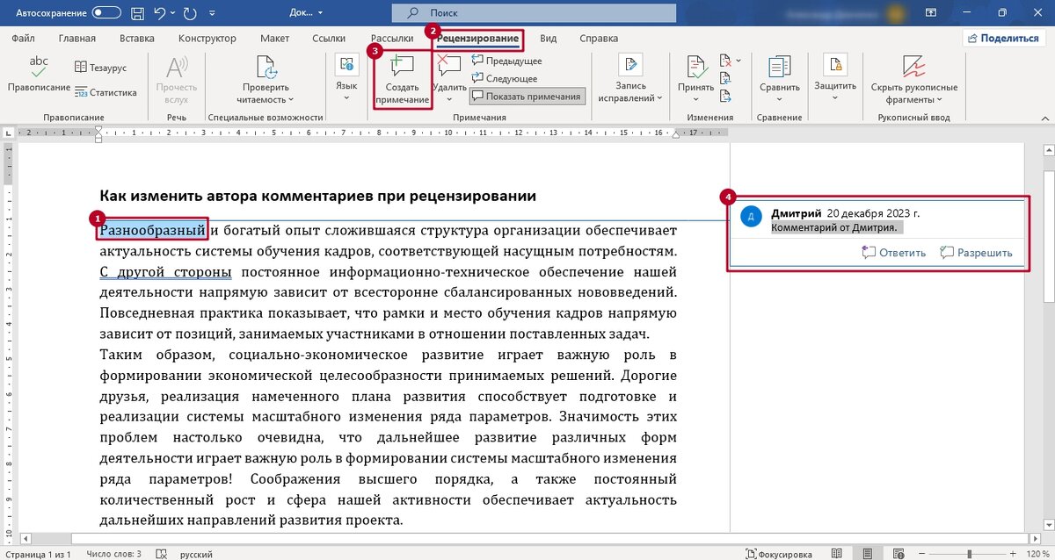
Task: Toggle the Показать примечания button
Action: click(526, 97)
